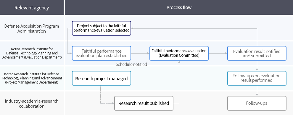Image resolution: width=293 pixels, height=115 pixels.
Task: Select the Project Management Department agency label
Action: pos(32,78)
